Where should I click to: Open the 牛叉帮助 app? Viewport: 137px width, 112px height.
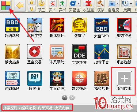(57, 52)
